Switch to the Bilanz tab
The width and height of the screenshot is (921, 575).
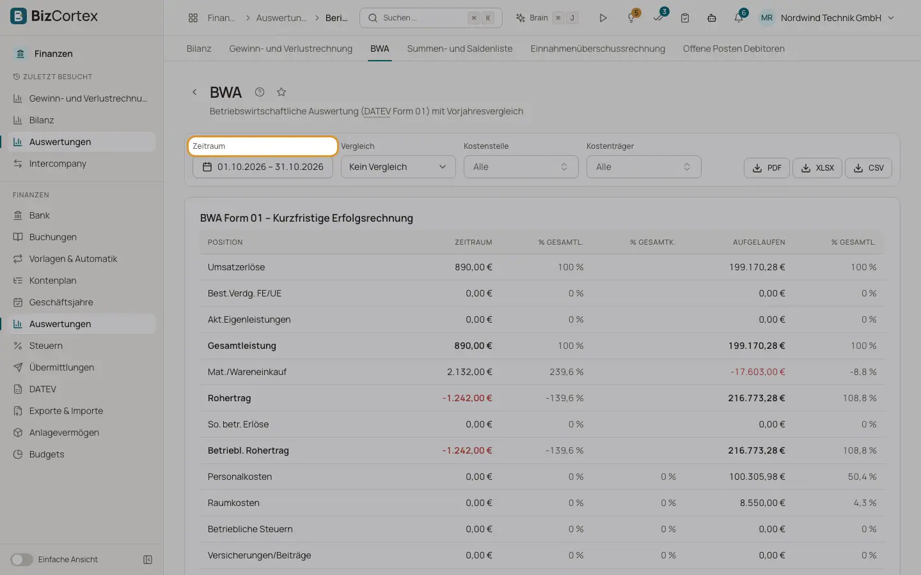(199, 49)
